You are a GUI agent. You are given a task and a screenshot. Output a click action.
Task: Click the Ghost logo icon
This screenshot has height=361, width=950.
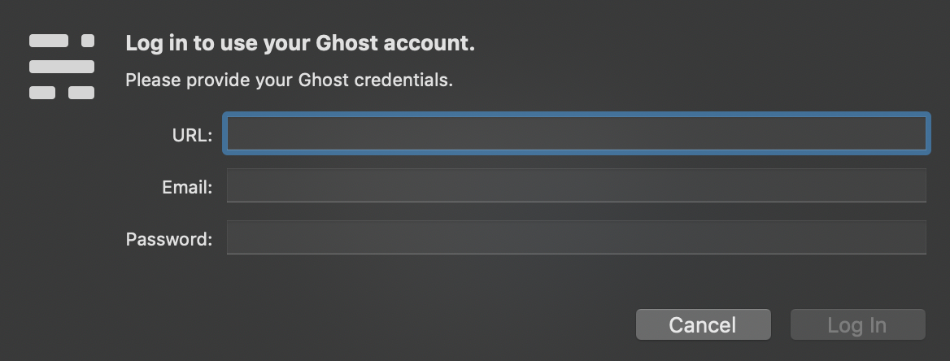[62, 67]
